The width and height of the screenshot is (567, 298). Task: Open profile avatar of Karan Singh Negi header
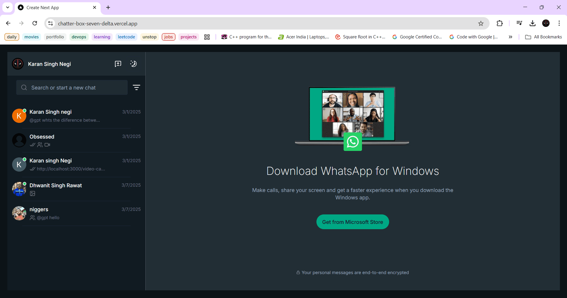pyautogui.click(x=18, y=64)
